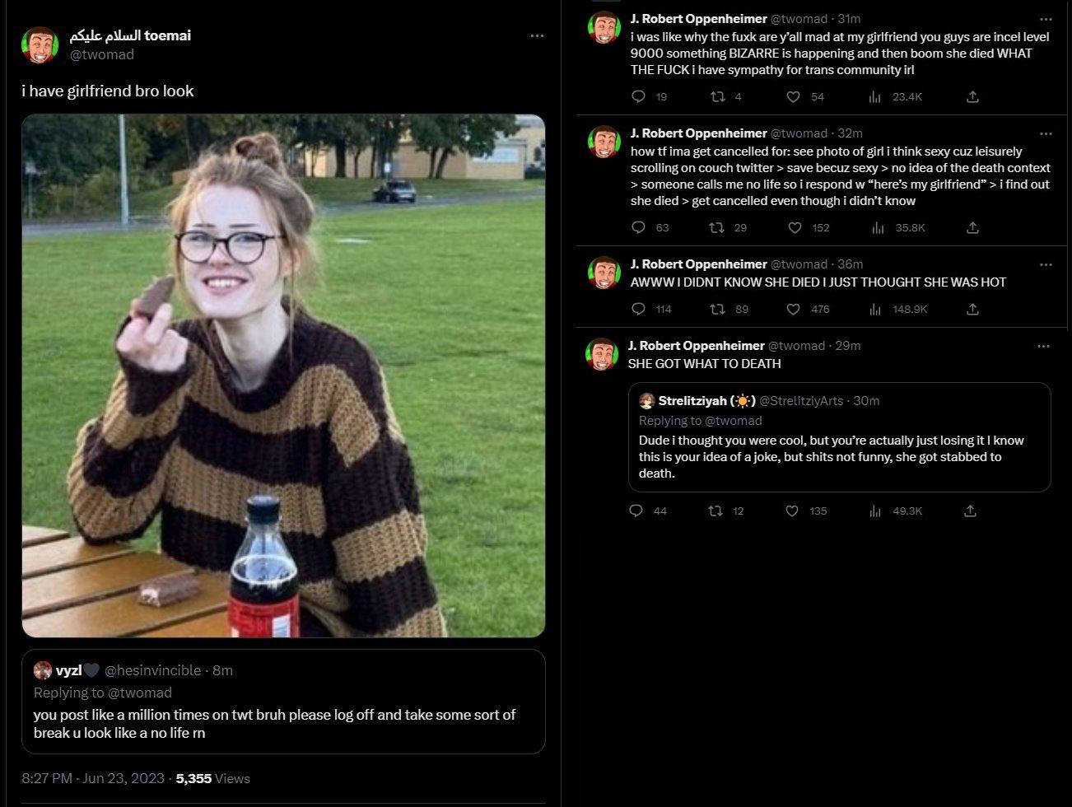
Task: Open more options on the main girlfriend tweet
Action: point(537,36)
